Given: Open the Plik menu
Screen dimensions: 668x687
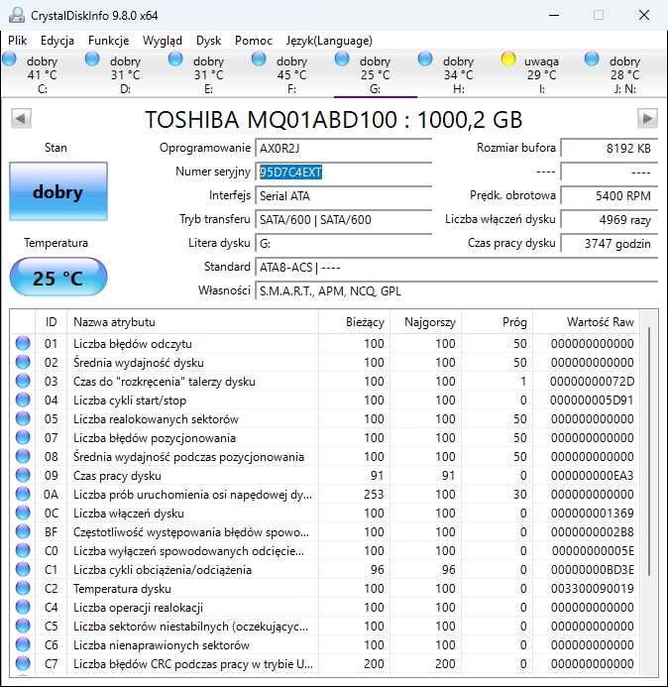Looking at the screenshot, I should point(18,41).
